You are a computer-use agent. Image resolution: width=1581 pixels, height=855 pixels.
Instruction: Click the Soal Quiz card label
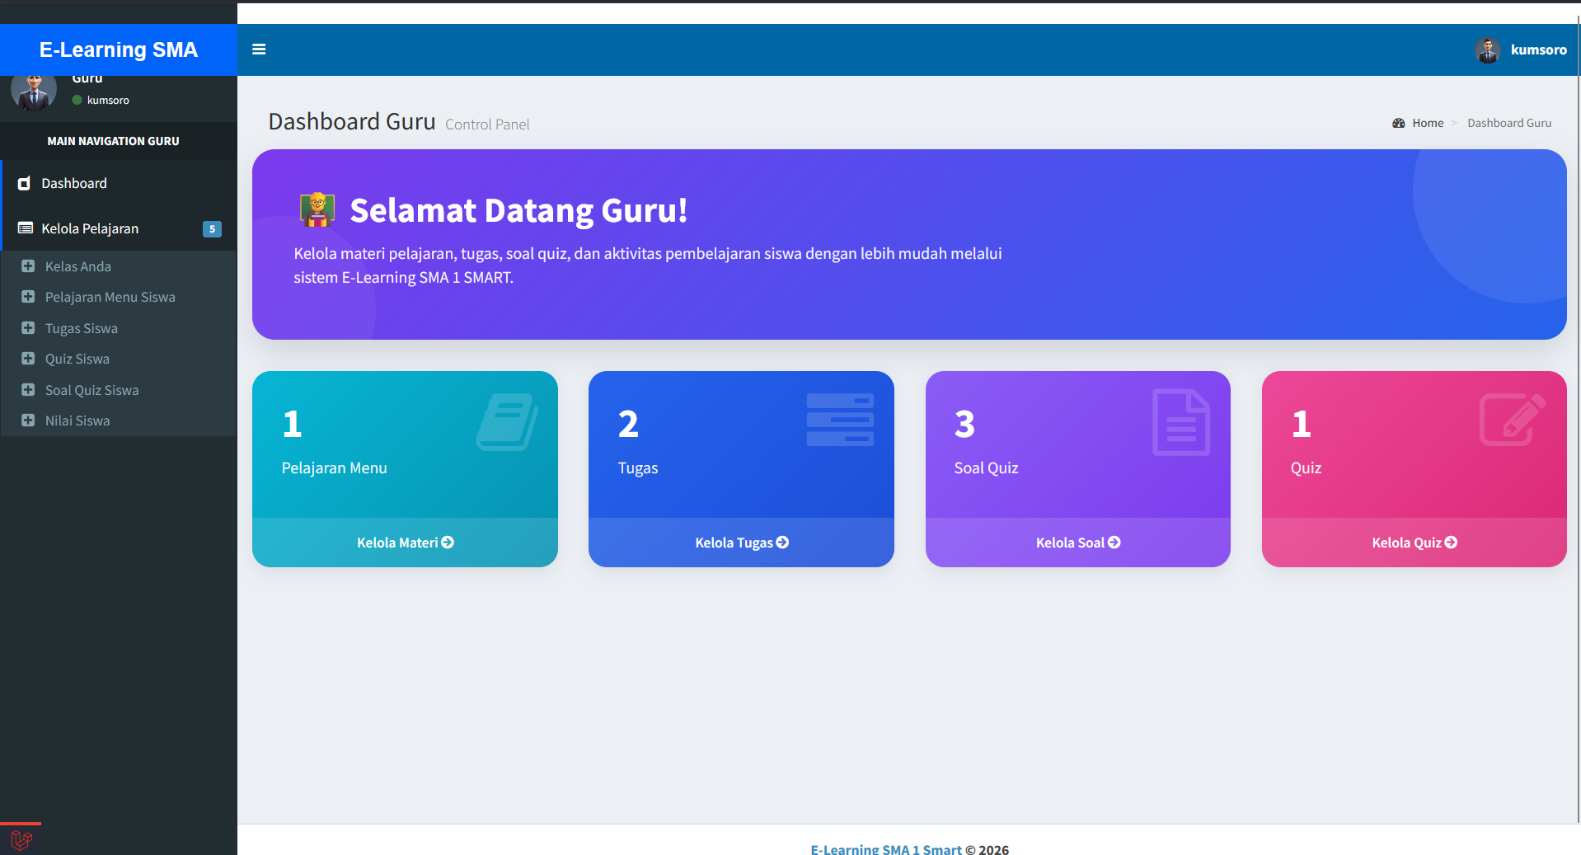click(x=986, y=467)
